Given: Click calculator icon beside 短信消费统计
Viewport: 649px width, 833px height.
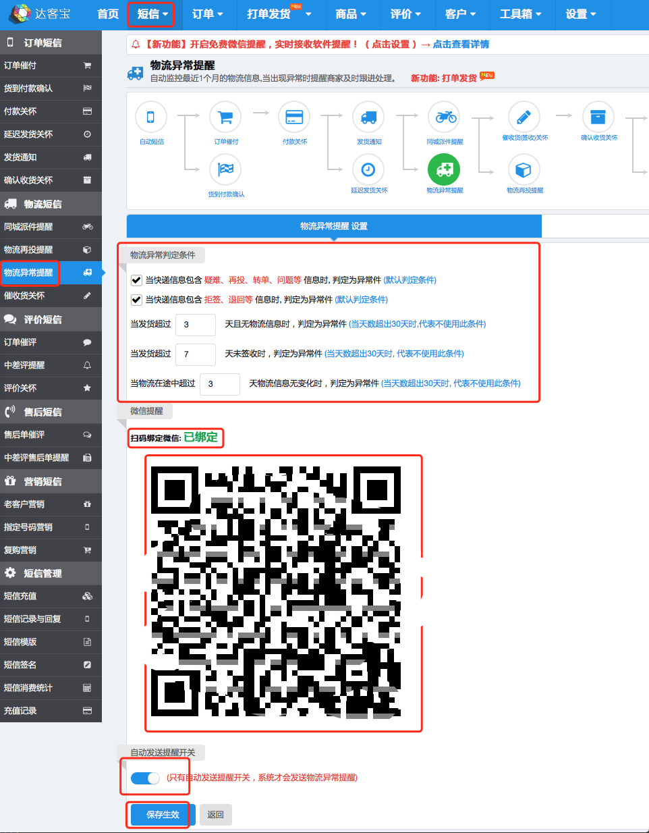Looking at the screenshot, I should tap(87, 688).
